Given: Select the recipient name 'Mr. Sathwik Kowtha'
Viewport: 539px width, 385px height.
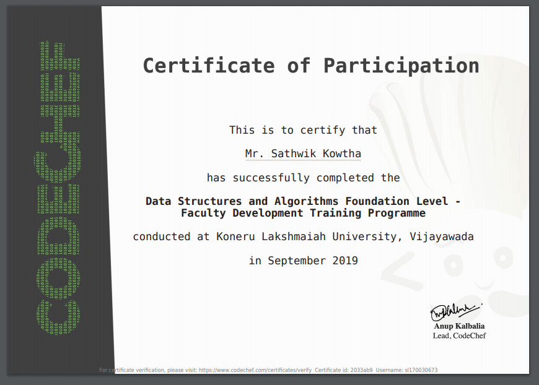Looking at the screenshot, I should coord(303,154).
